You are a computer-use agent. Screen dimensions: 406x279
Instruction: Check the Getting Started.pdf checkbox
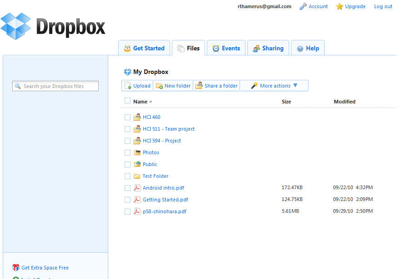127,200
